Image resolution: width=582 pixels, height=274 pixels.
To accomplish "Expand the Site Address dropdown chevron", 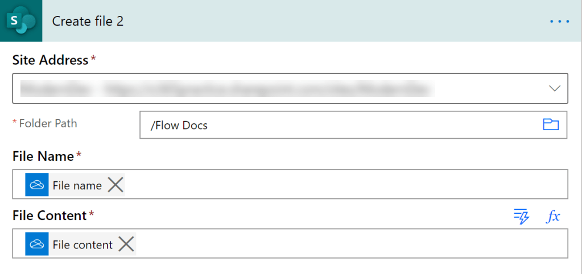I will (554, 88).
